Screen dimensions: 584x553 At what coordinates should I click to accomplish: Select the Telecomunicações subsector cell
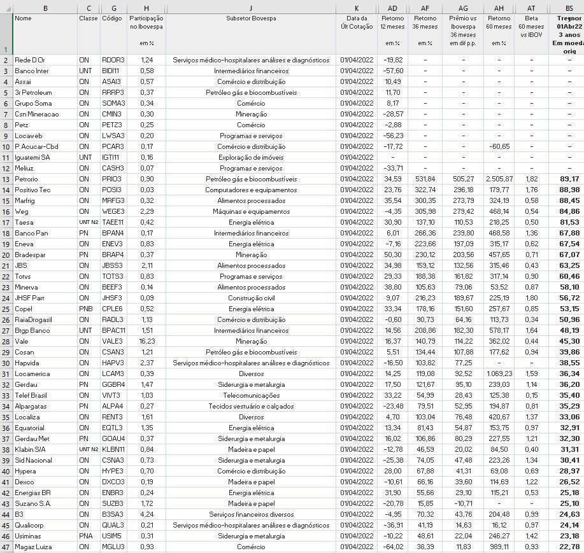pos(251,395)
